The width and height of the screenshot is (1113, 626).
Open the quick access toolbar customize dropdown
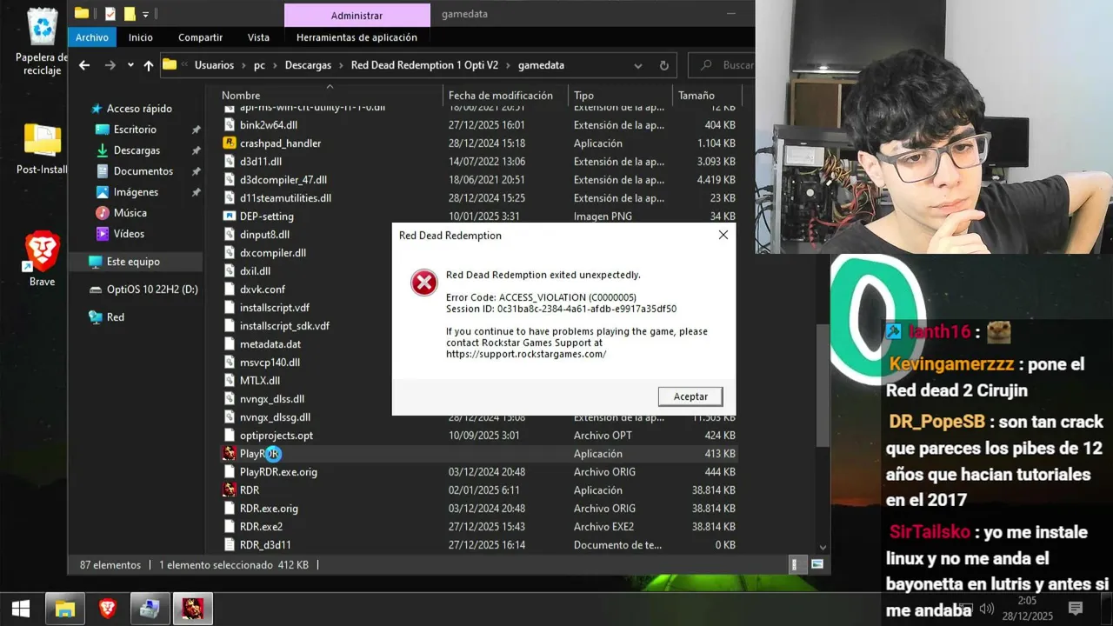(x=146, y=14)
